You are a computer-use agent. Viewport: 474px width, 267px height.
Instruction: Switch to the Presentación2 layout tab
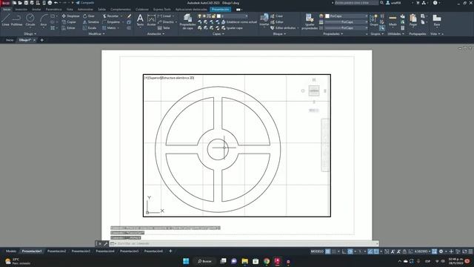pyautogui.click(x=56, y=251)
